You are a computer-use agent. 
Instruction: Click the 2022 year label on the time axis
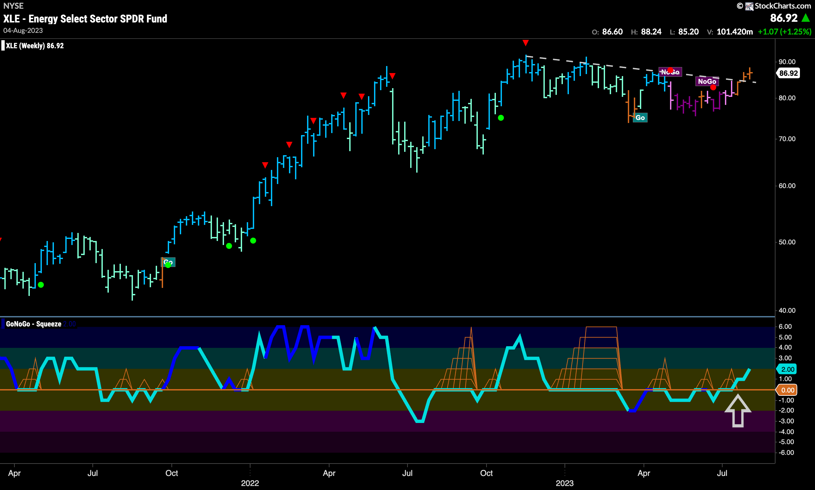click(x=250, y=483)
